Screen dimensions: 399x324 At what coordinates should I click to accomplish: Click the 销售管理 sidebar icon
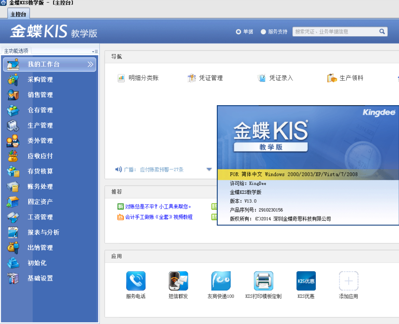click(13, 95)
